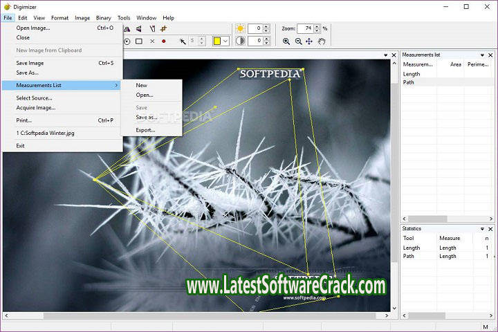Screen dimensions: 498x332
Task: Open the Statistics panel options arrow
Action: [481, 229]
